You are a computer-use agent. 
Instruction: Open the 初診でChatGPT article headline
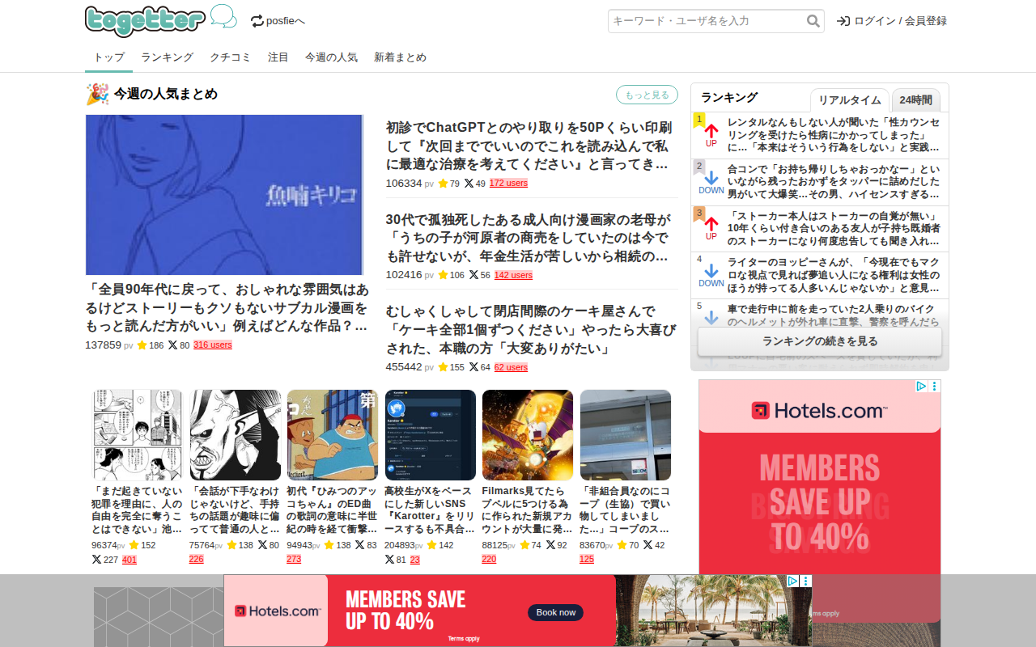[x=529, y=146]
